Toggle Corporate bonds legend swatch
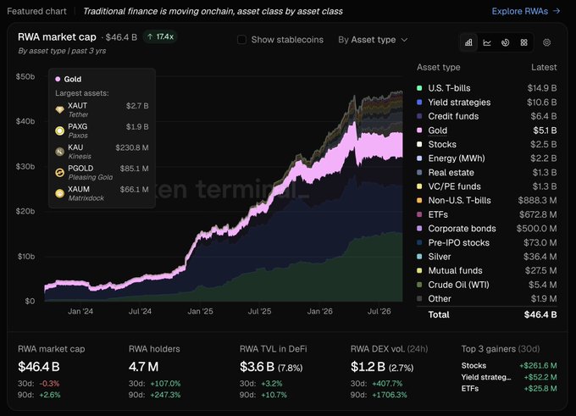 click(x=419, y=228)
